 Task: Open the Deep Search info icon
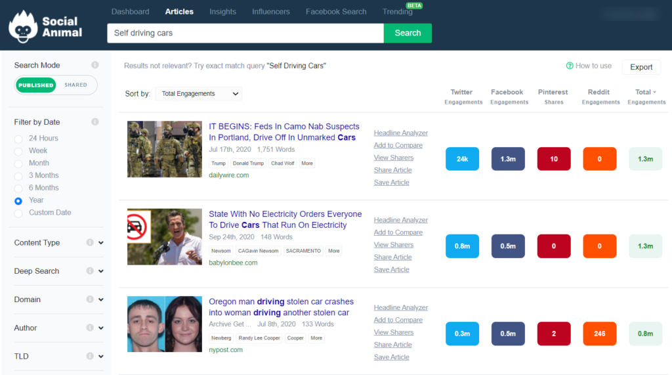89,271
